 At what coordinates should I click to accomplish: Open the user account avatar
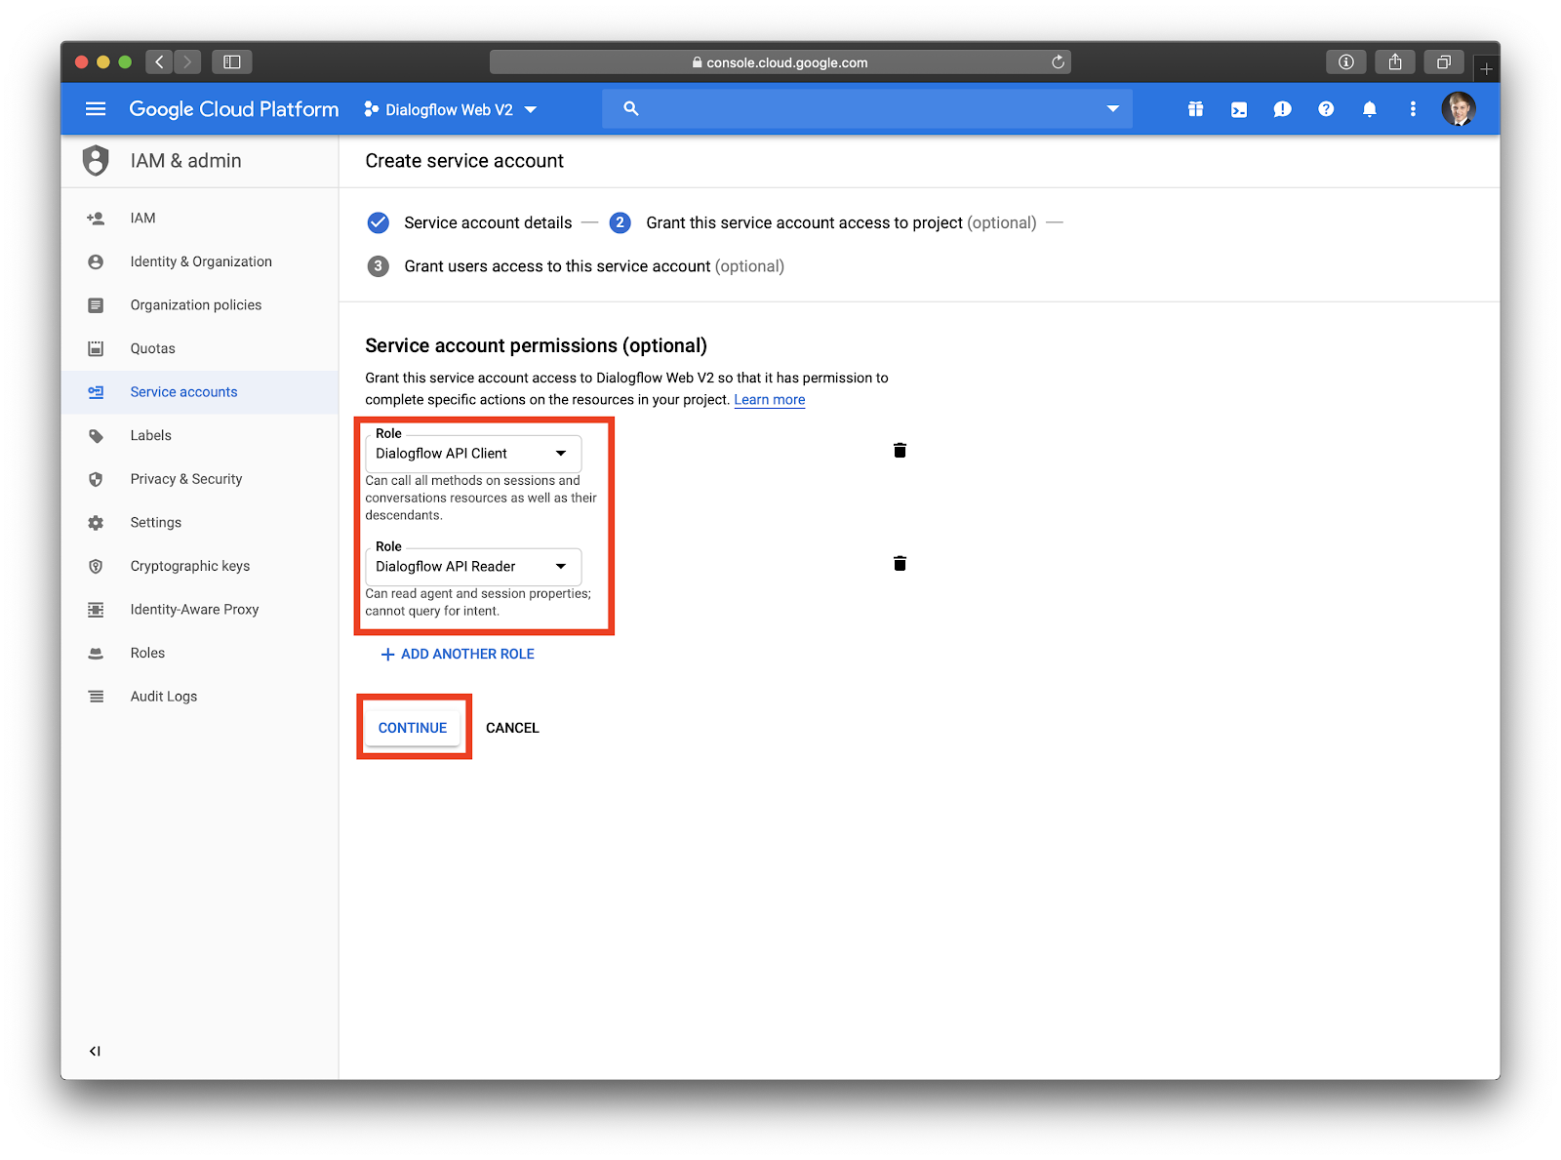[x=1459, y=109]
